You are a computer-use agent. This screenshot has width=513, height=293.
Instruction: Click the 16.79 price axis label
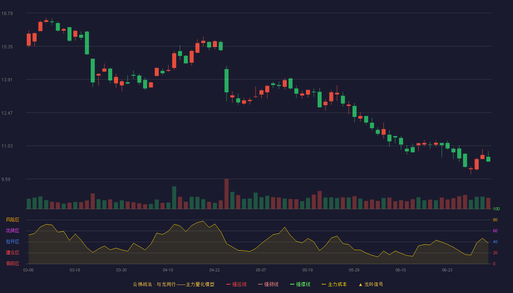(7, 14)
